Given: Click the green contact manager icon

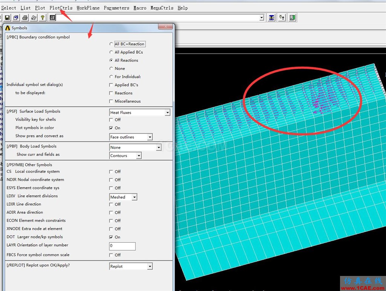Looking at the screenshot, I should click(293, 17).
